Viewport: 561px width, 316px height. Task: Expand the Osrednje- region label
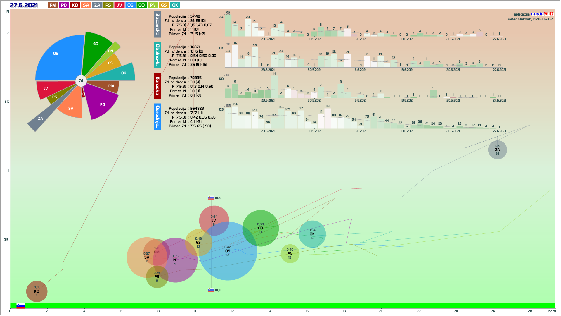[157, 116]
